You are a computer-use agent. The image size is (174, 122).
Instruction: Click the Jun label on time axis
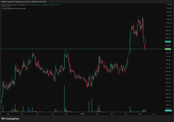154,114
